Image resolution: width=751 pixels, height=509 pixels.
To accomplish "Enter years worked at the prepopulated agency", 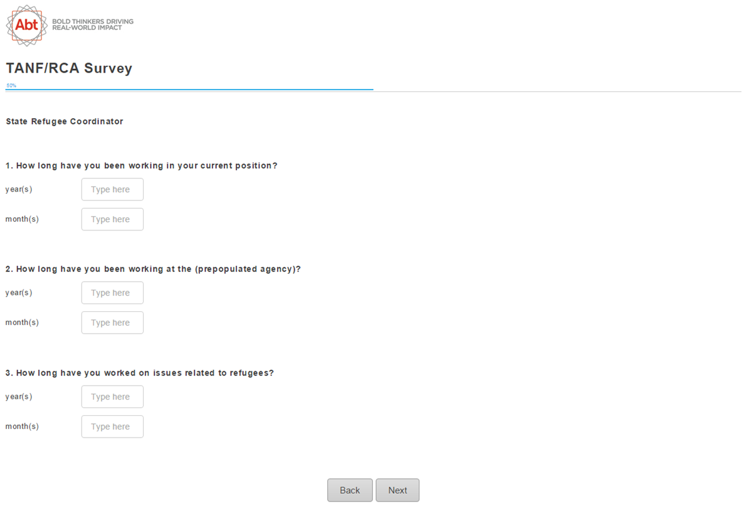I will point(112,292).
